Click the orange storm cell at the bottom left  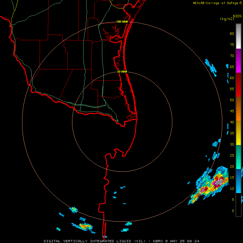point(84,226)
